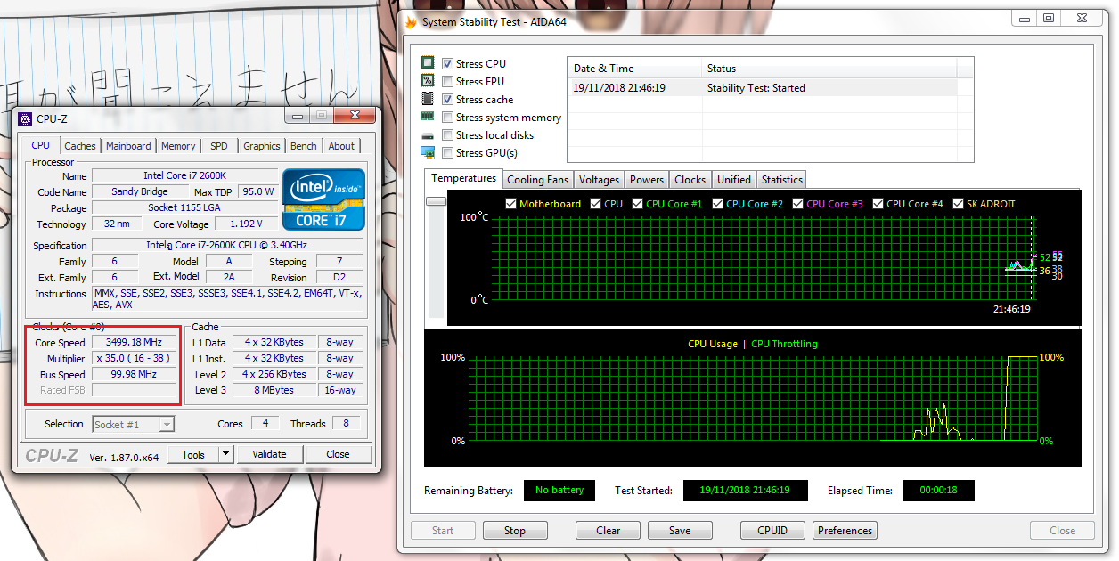
Task: Click the disk icon beside Stress local disks
Action: click(x=428, y=135)
